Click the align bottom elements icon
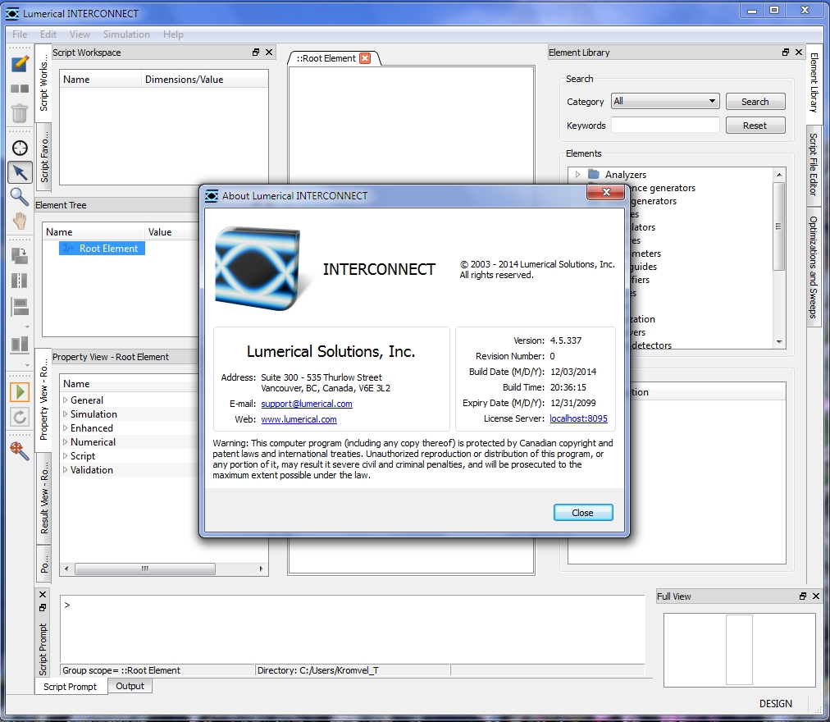Viewport: 830px width, 722px height. (x=20, y=345)
